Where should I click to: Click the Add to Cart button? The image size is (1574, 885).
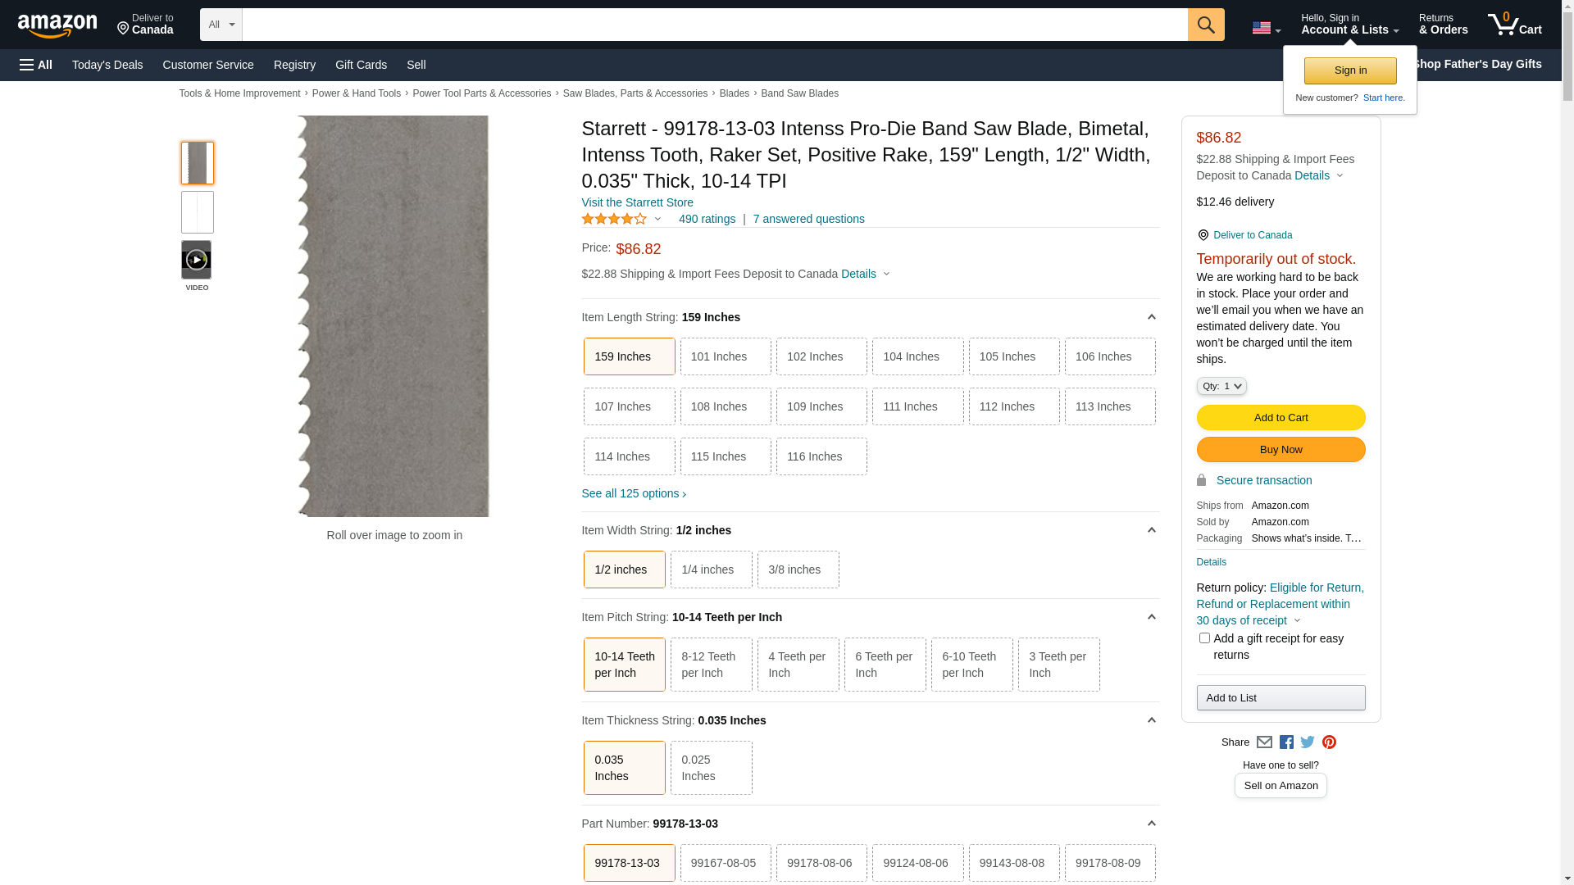[1281, 418]
